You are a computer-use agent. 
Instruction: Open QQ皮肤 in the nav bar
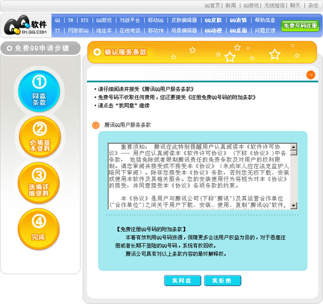coord(213,20)
